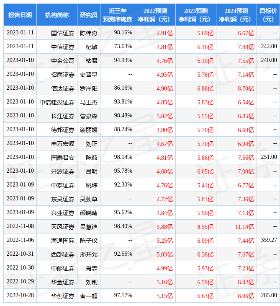280x306 pixels.
Task: Click the 98.48% accuracy value
Action: tap(123, 115)
